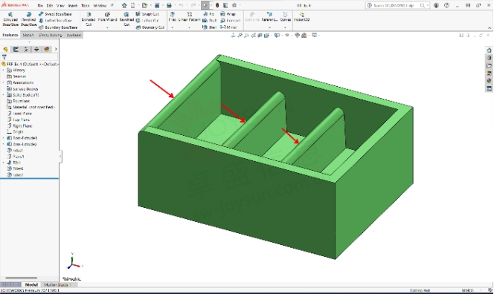Open the PropertyManager panel tab
The image size is (494, 294).
coord(16,49)
